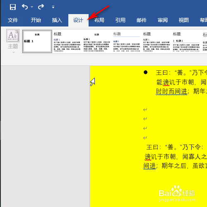Select the second style set with blue 标题 1
This screenshot has height=207, width=207.
67,41
